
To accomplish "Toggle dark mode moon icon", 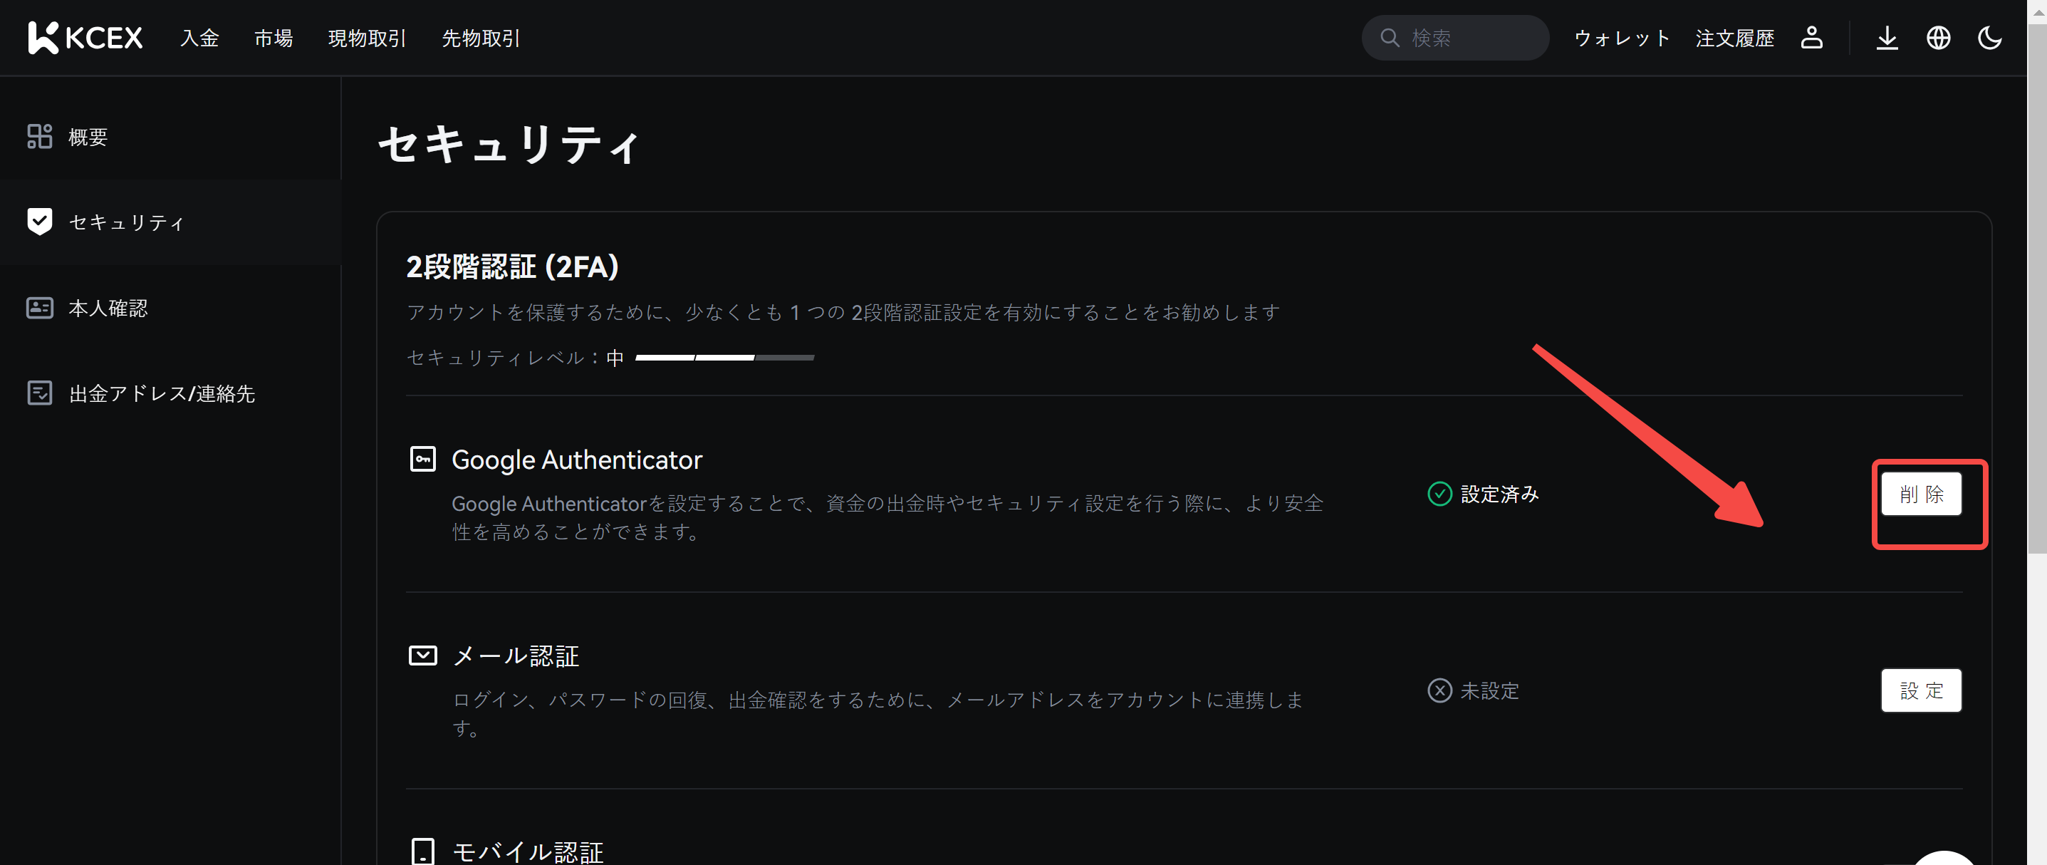I will [x=1989, y=37].
